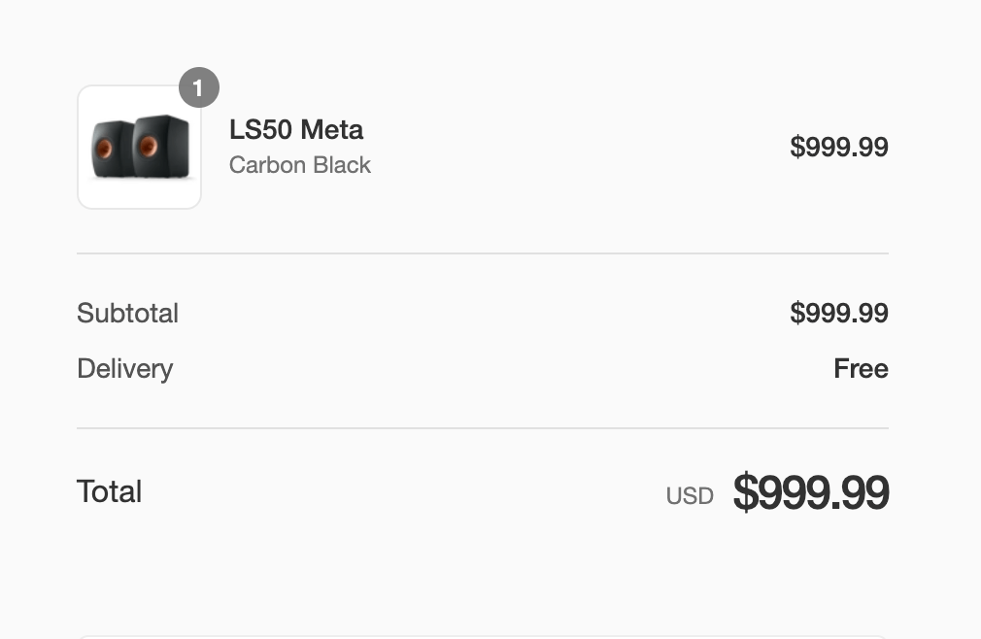
Task: Click the dollar sign of the large total
Action: tap(745, 491)
